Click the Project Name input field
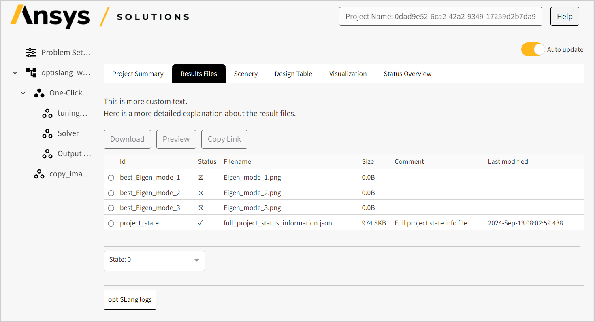This screenshot has width=595, height=322. [441, 16]
